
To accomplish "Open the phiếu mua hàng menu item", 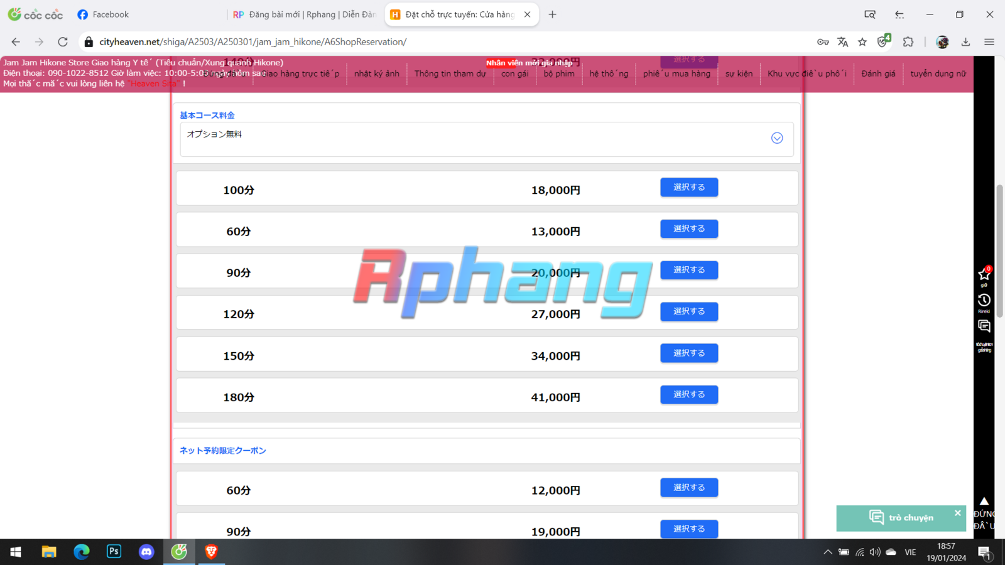I will [676, 73].
